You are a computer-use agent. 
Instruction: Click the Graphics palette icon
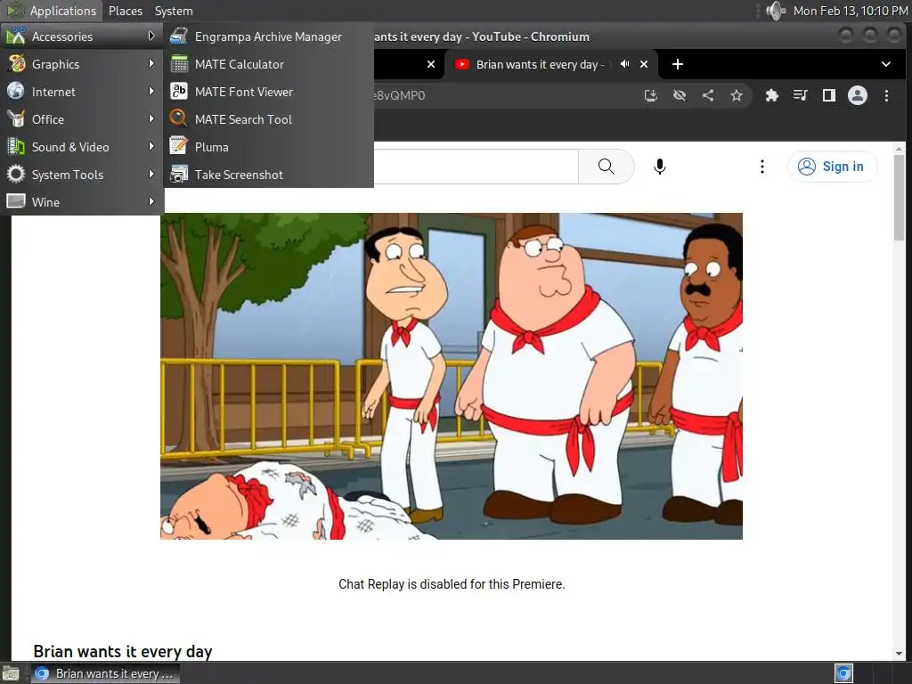(16, 63)
